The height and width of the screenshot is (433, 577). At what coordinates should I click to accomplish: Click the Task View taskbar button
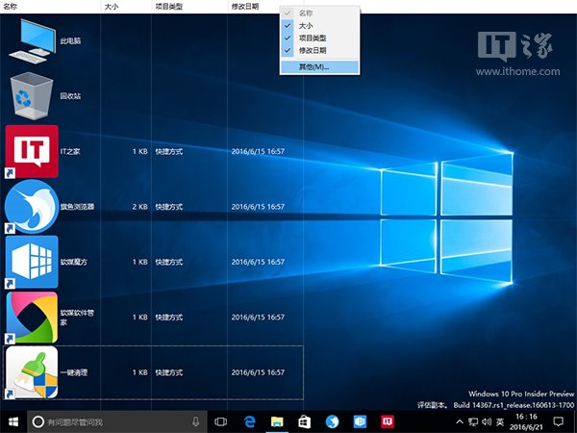pos(220,421)
